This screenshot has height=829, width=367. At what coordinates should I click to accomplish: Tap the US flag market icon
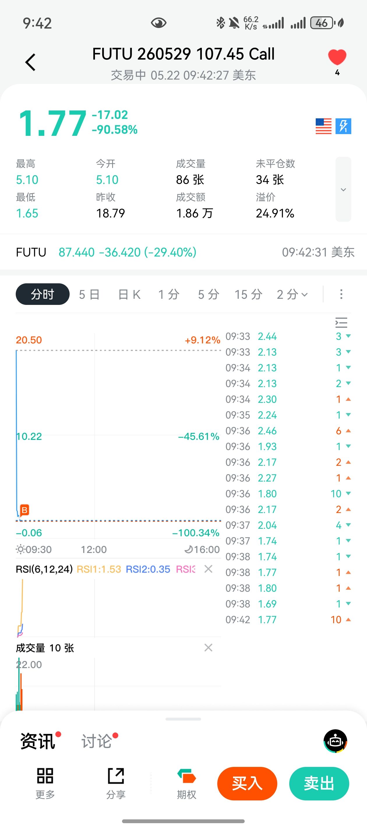(323, 126)
